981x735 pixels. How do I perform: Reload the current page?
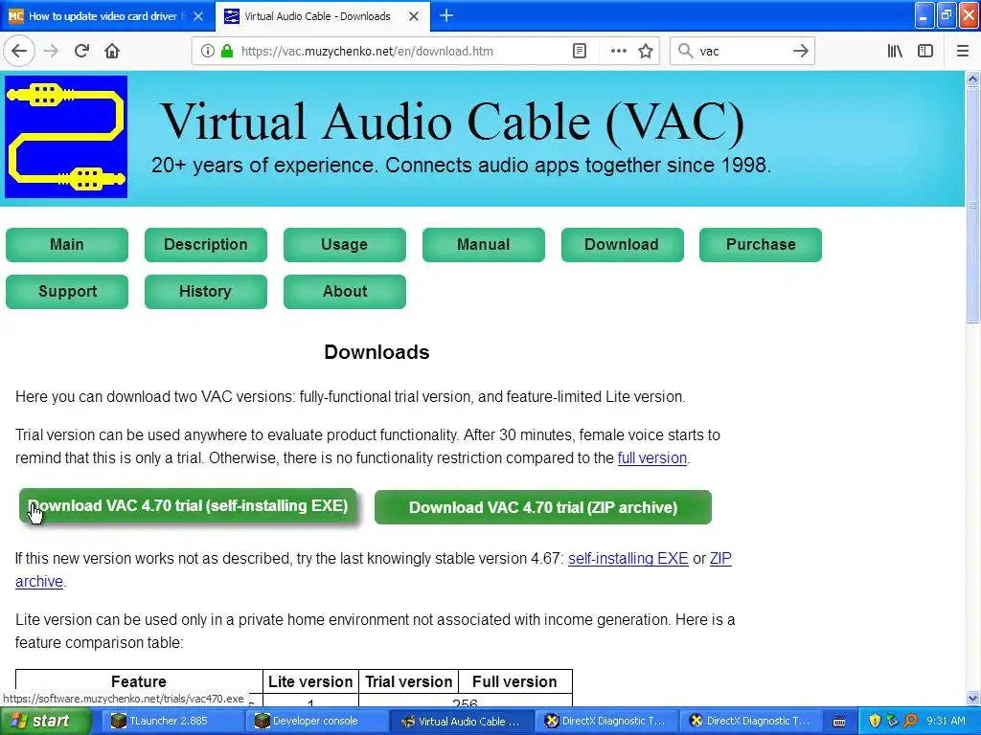(x=81, y=52)
